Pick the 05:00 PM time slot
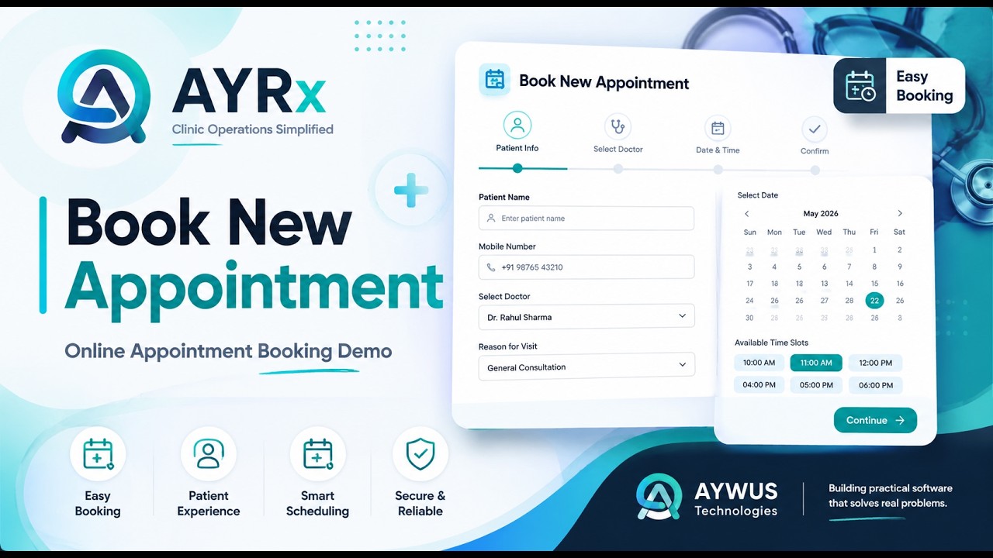 coord(816,384)
